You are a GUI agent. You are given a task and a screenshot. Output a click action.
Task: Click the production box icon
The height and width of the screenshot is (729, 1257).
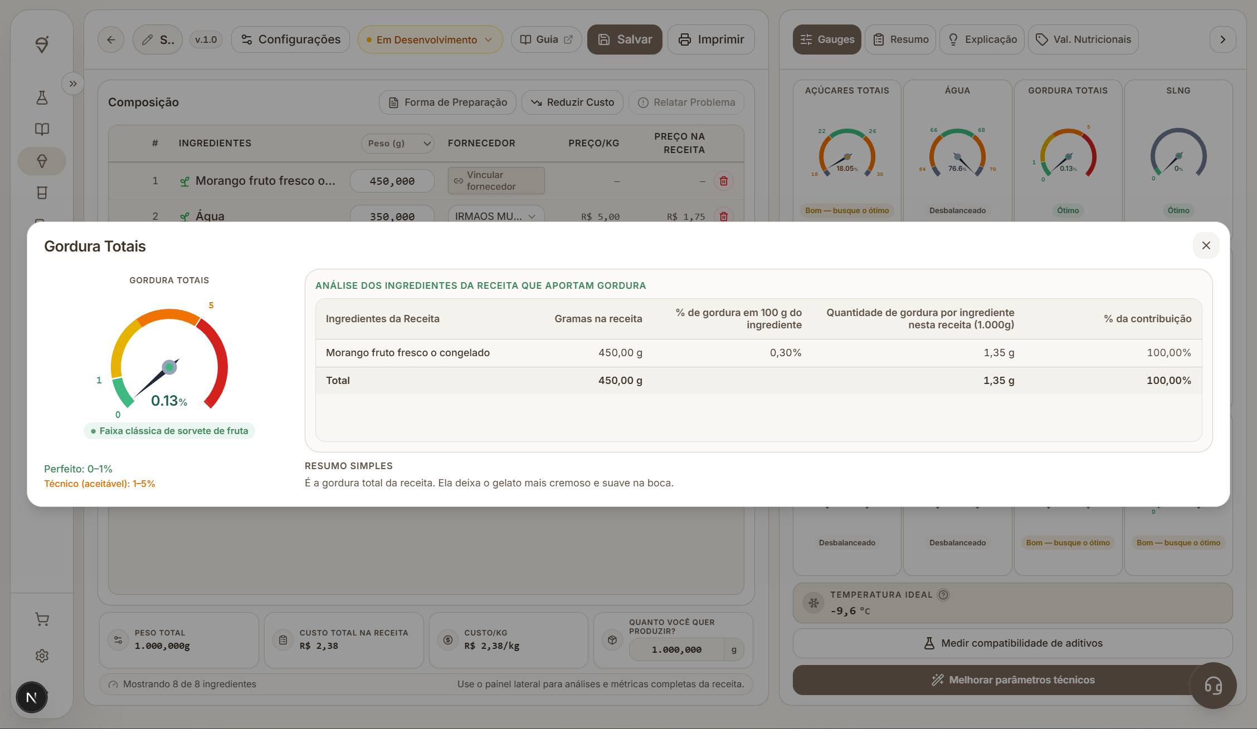[x=612, y=640]
